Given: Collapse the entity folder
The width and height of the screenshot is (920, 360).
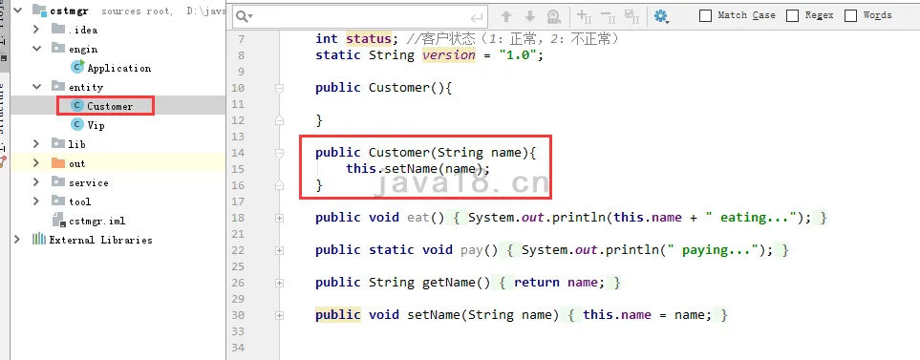Looking at the screenshot, I should pos(37,87).
